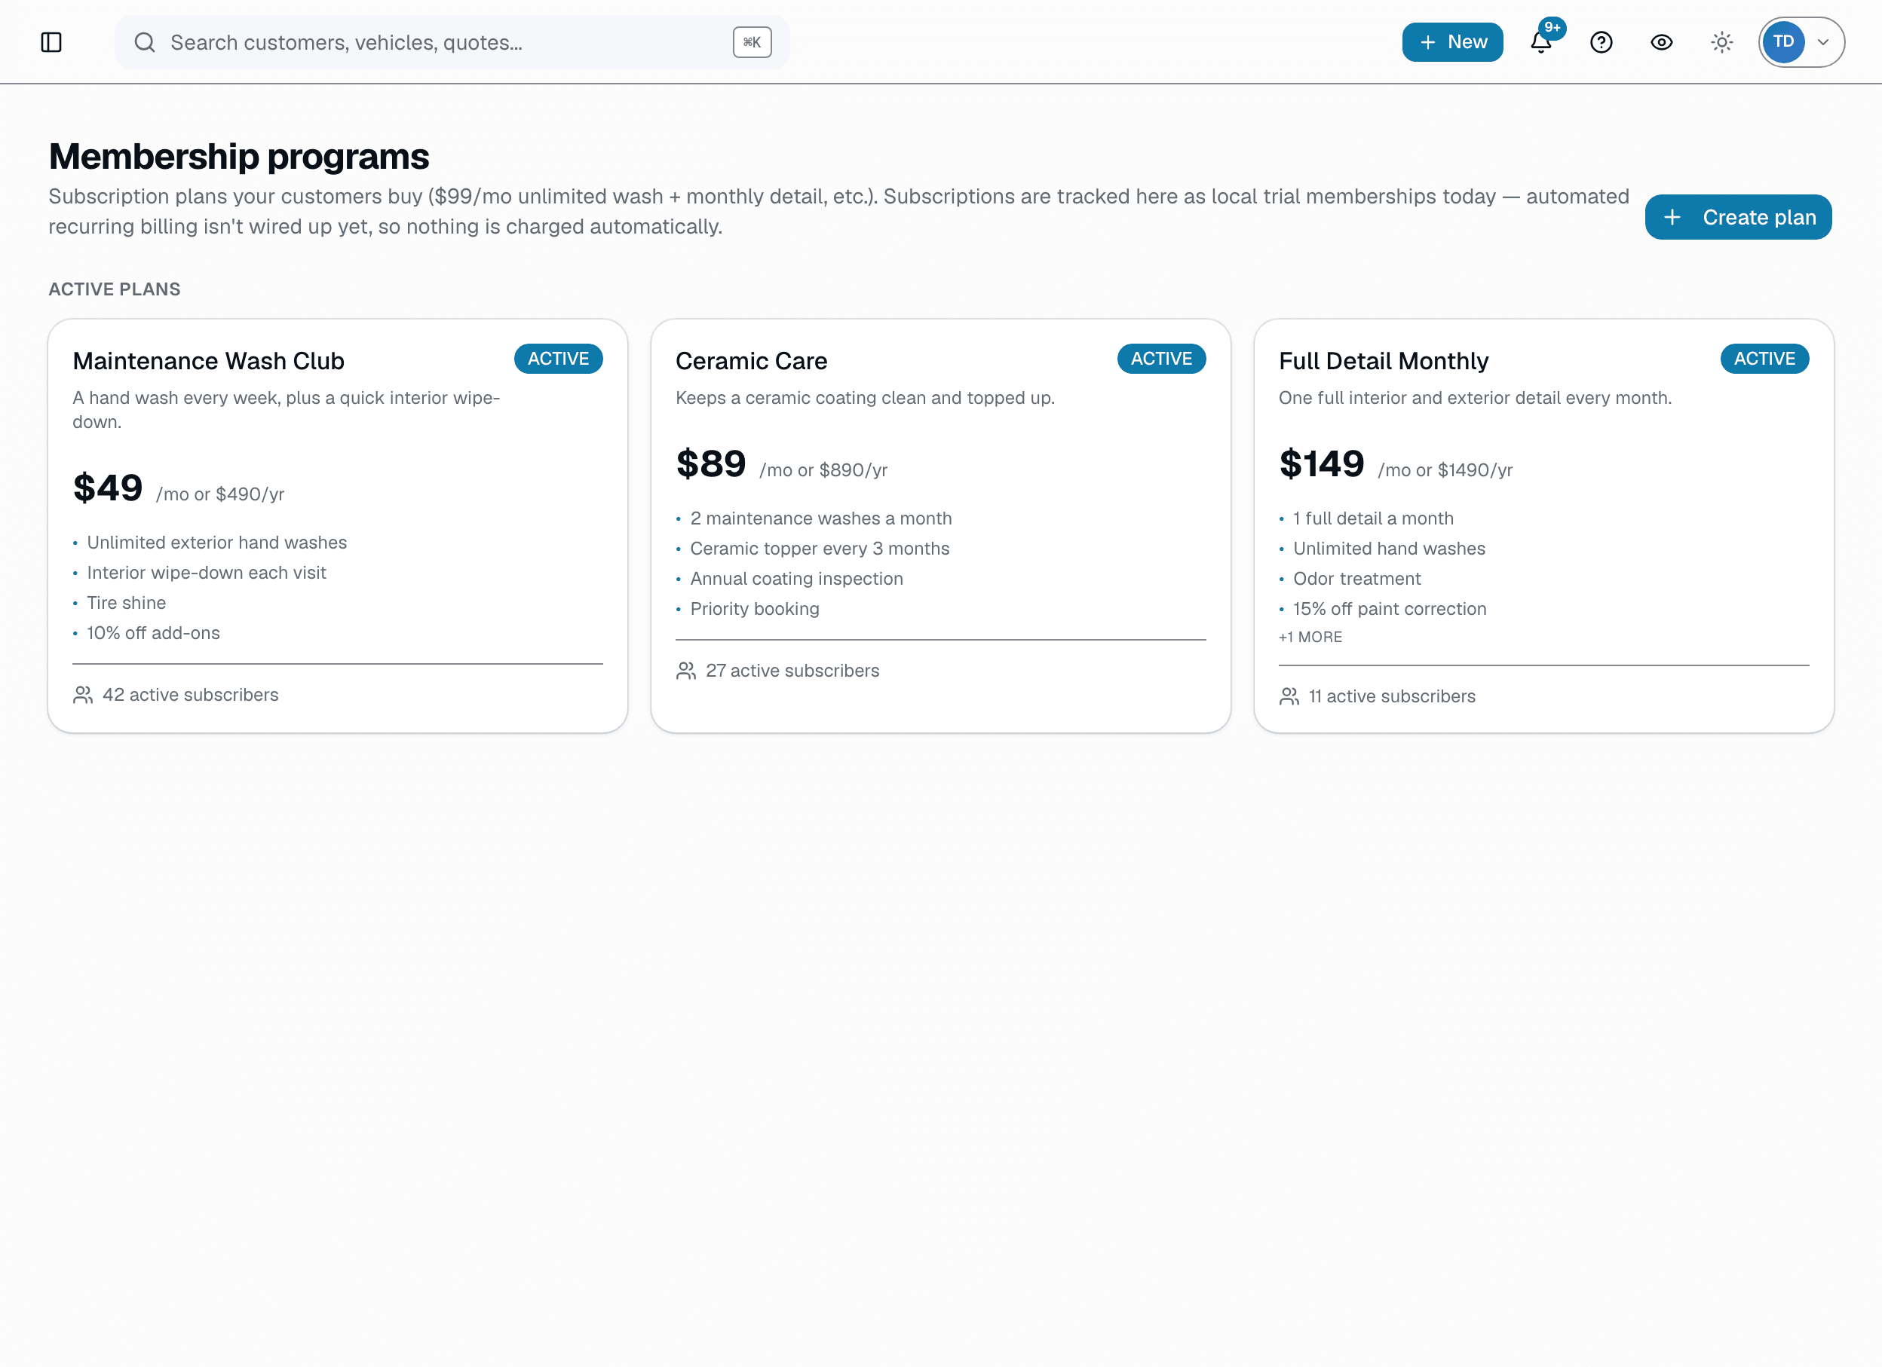The height and width of the screenshot is (1367, 1882).
Task: Click "Unlimited exterior hand washes" feature
Action: coord(216,543)
